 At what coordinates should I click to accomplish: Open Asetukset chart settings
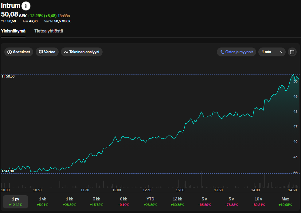(x=19, y=52)
